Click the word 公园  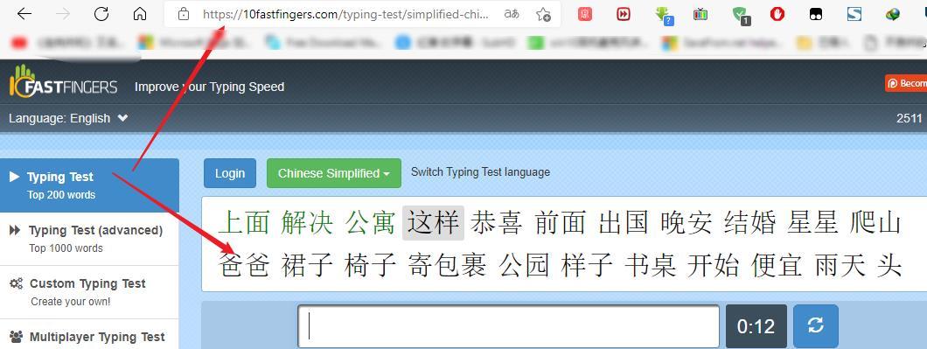[525, 265]
